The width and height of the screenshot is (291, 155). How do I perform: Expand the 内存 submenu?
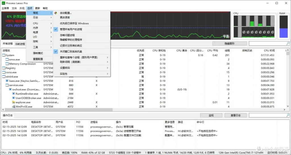click(x=40, y=28)
